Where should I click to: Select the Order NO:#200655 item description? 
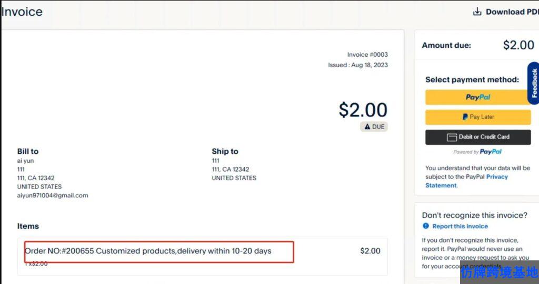point(148,251)
